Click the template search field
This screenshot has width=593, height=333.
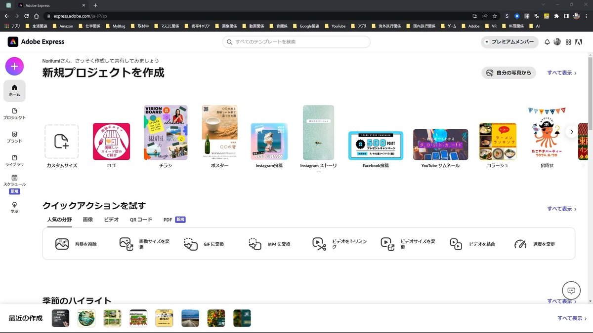(296, 42)
